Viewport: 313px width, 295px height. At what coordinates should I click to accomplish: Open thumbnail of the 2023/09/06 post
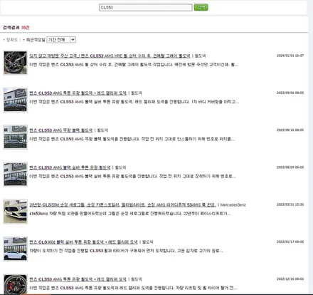[15, 100]
